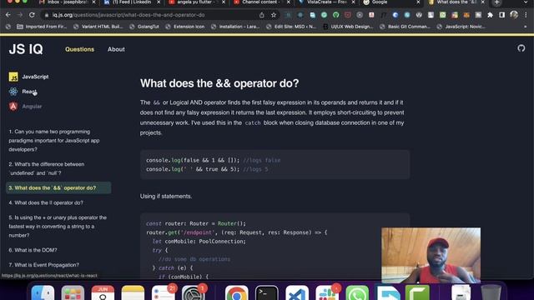The height and width of the screenshot is (300, 534).
Task: Open Google Chrome from the Dock
Action: click(237, 293)
